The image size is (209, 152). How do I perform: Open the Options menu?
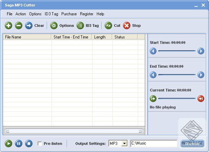tap(35, 14)
